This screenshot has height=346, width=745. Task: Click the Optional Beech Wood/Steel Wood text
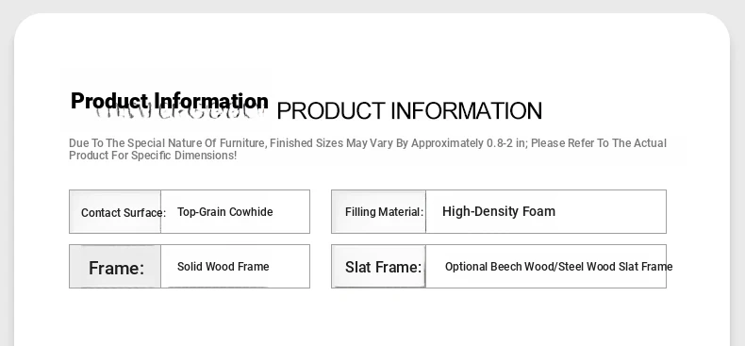(531, 267)
